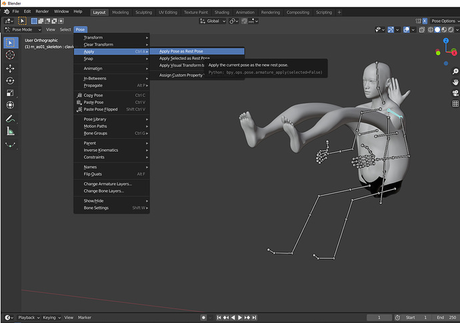Toggle show gizmo button
Screen dimensions: 460x323
pos(391,29)
